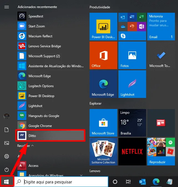This screenshot has width=178, height=187.
Task: Open PowerPoint from the Office tile group
Action: pos(132,27)
